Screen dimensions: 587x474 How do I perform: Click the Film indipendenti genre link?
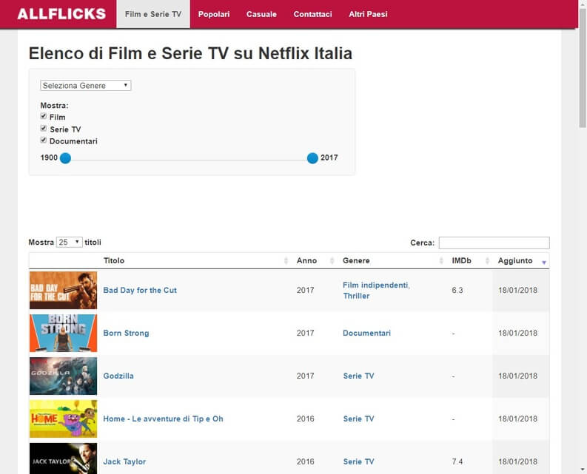(376, 285)
